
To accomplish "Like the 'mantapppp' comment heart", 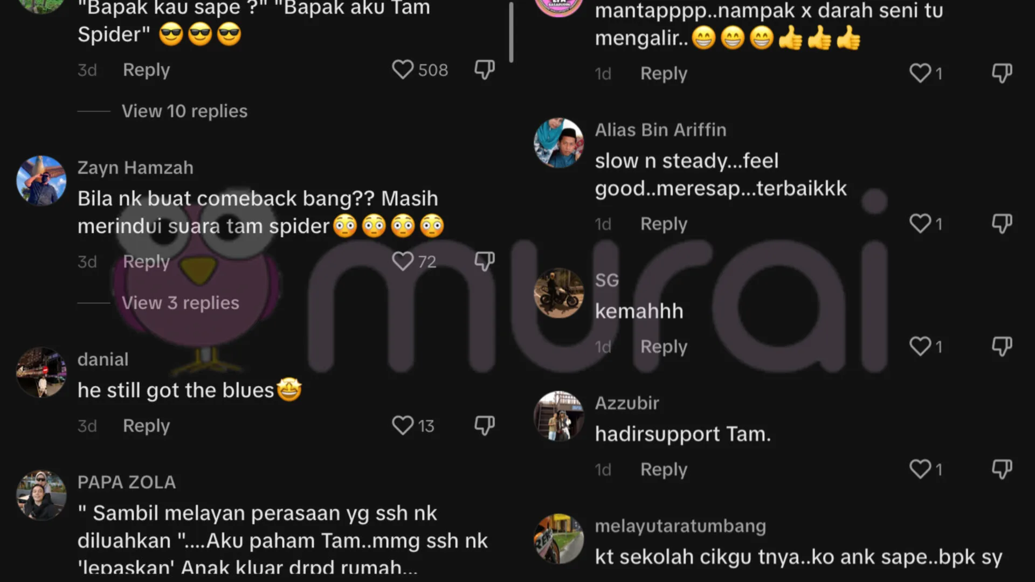I will [920, 73].
